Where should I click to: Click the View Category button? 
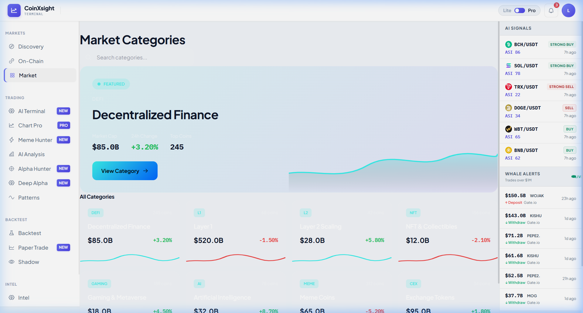pyautogui.click(x=125, y=171)
